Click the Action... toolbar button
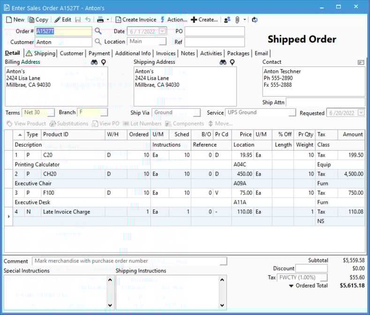The width and height of the screenshot is (370, 315). (174, 20)
